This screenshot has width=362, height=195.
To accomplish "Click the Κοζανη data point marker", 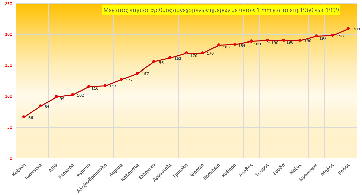I will [x=24, y=117].
